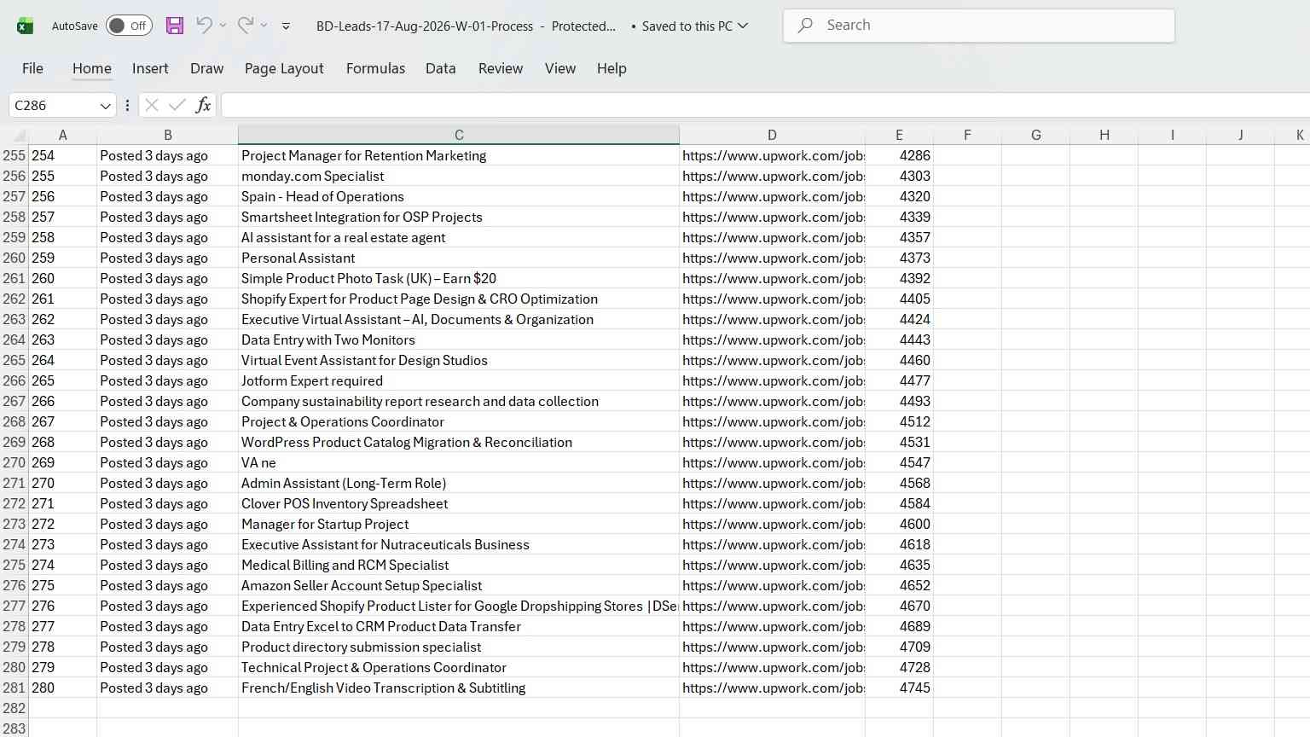Switch to the Page Layout tab
The image size is (1310, 737).
click(284, 68)
